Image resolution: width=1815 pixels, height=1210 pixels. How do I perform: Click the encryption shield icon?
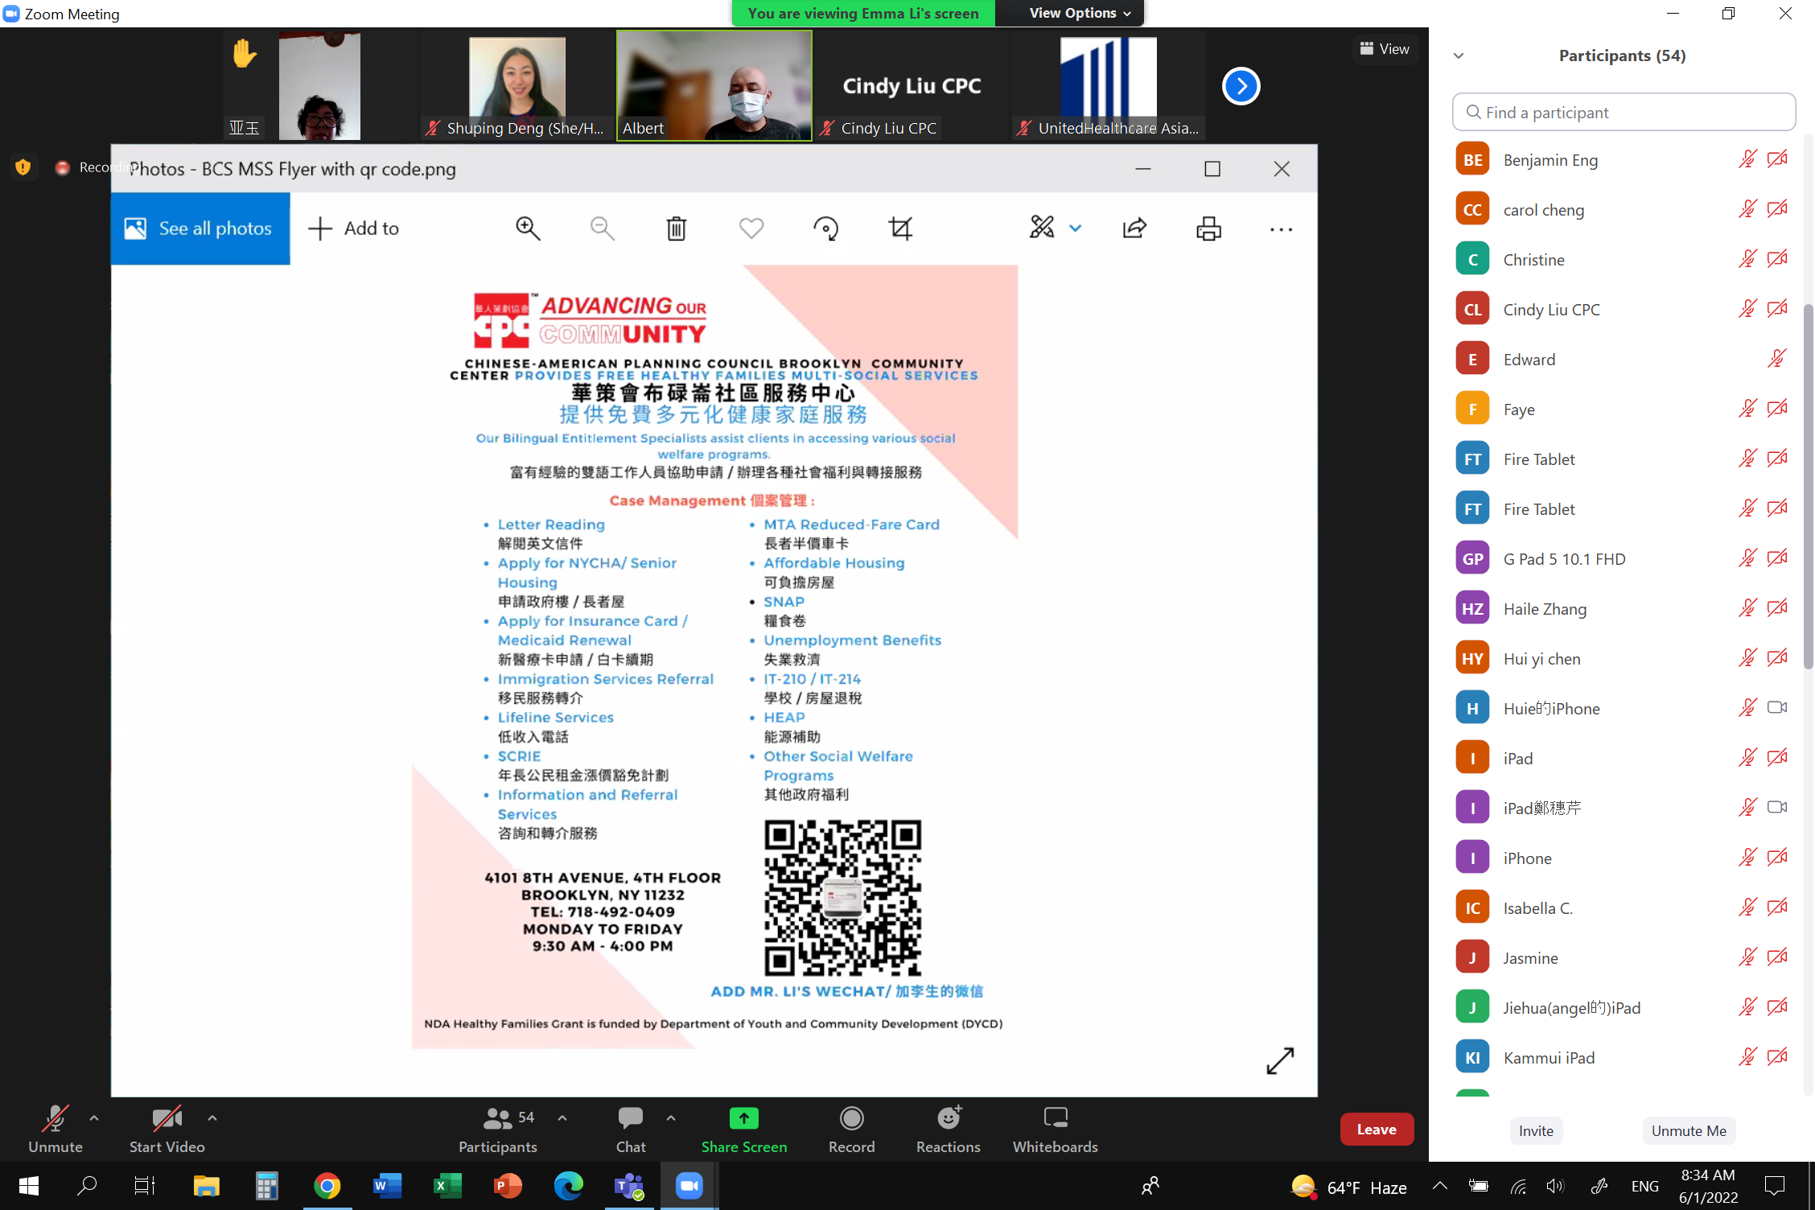click(x=23, y=167)
